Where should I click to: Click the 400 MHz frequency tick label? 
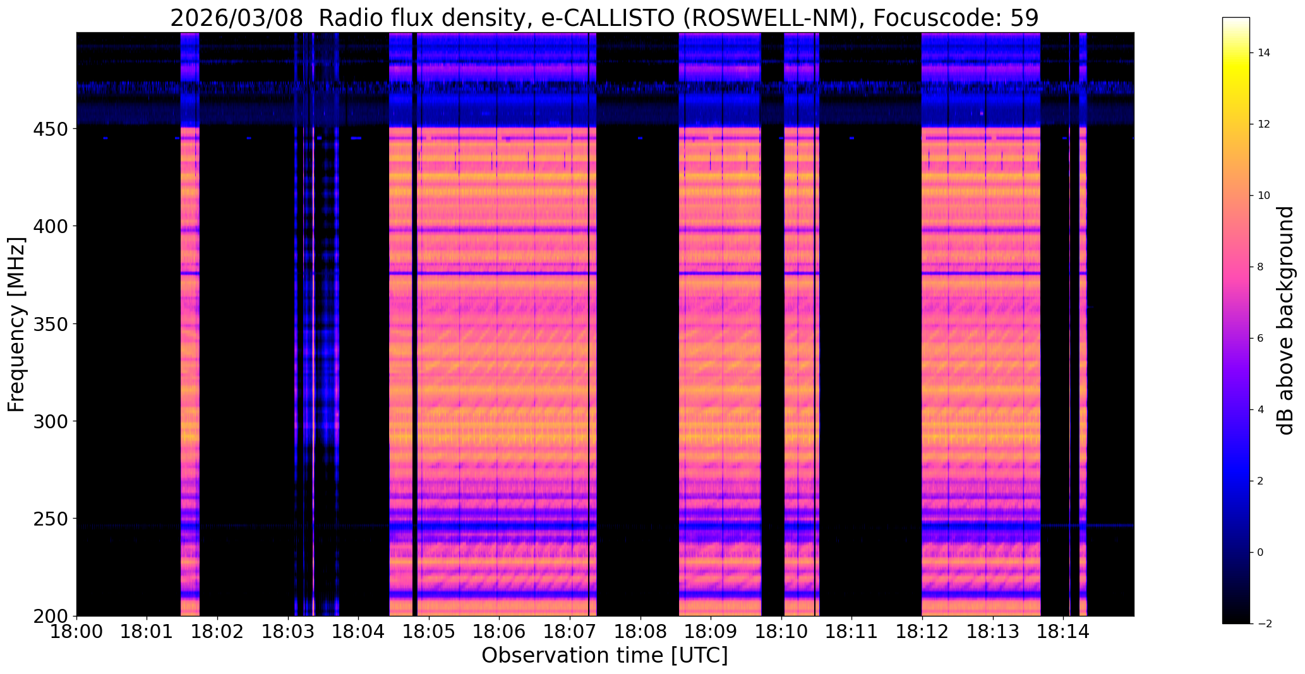(x=52, y=226)
